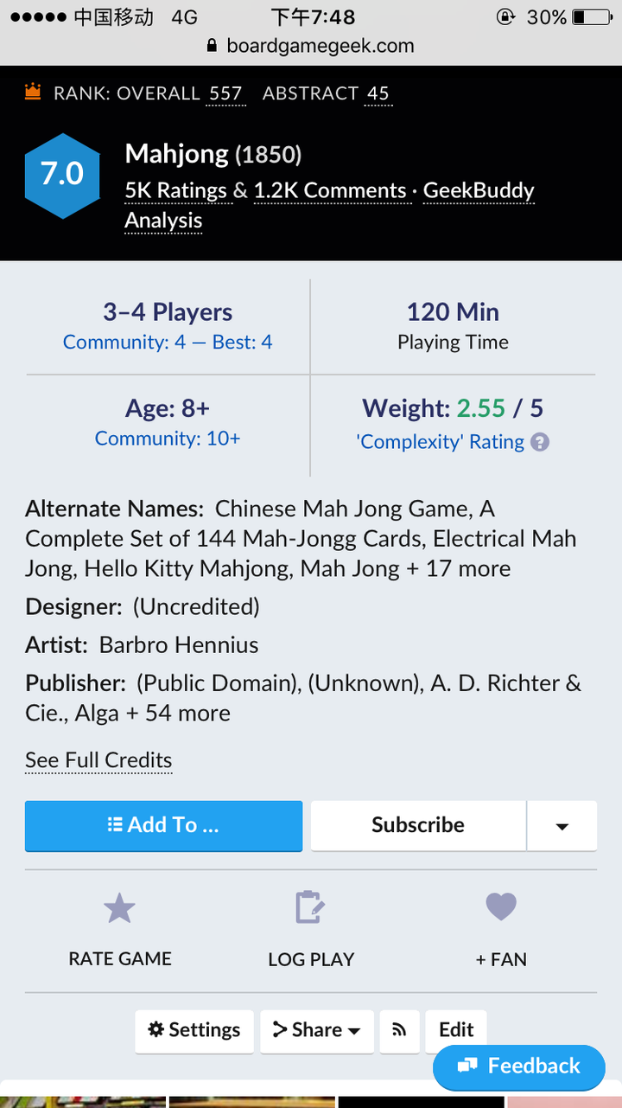Viewport: 622px width, 1108px height.
Task: Open Settings with the gear button
Action: 194,1030
